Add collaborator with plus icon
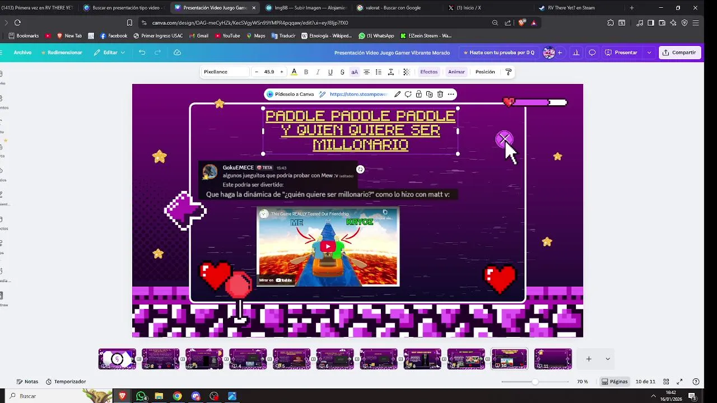Screen dimensions: 717x403 (560, 53)
